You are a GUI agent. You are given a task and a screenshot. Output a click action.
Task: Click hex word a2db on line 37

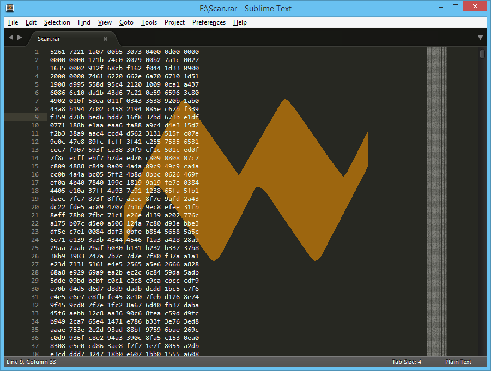point(191,346)
